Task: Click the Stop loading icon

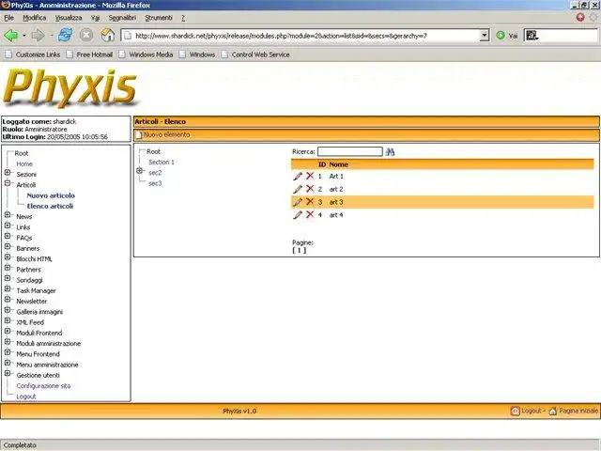Action: pos(86,36)
